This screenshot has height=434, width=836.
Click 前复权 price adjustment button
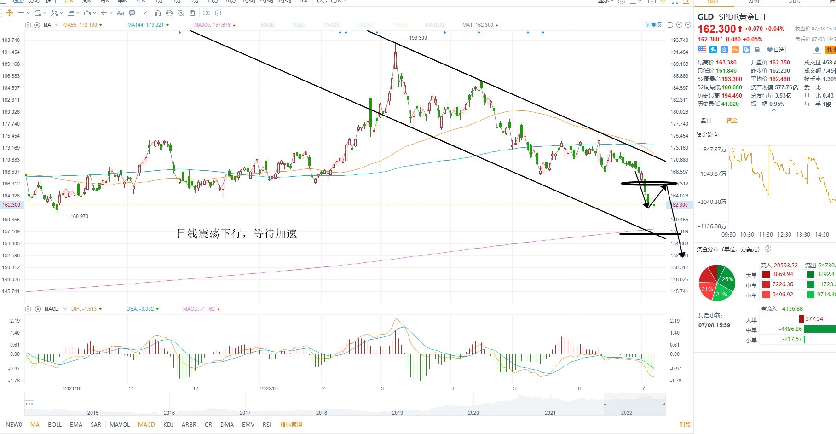pos(653,25)
